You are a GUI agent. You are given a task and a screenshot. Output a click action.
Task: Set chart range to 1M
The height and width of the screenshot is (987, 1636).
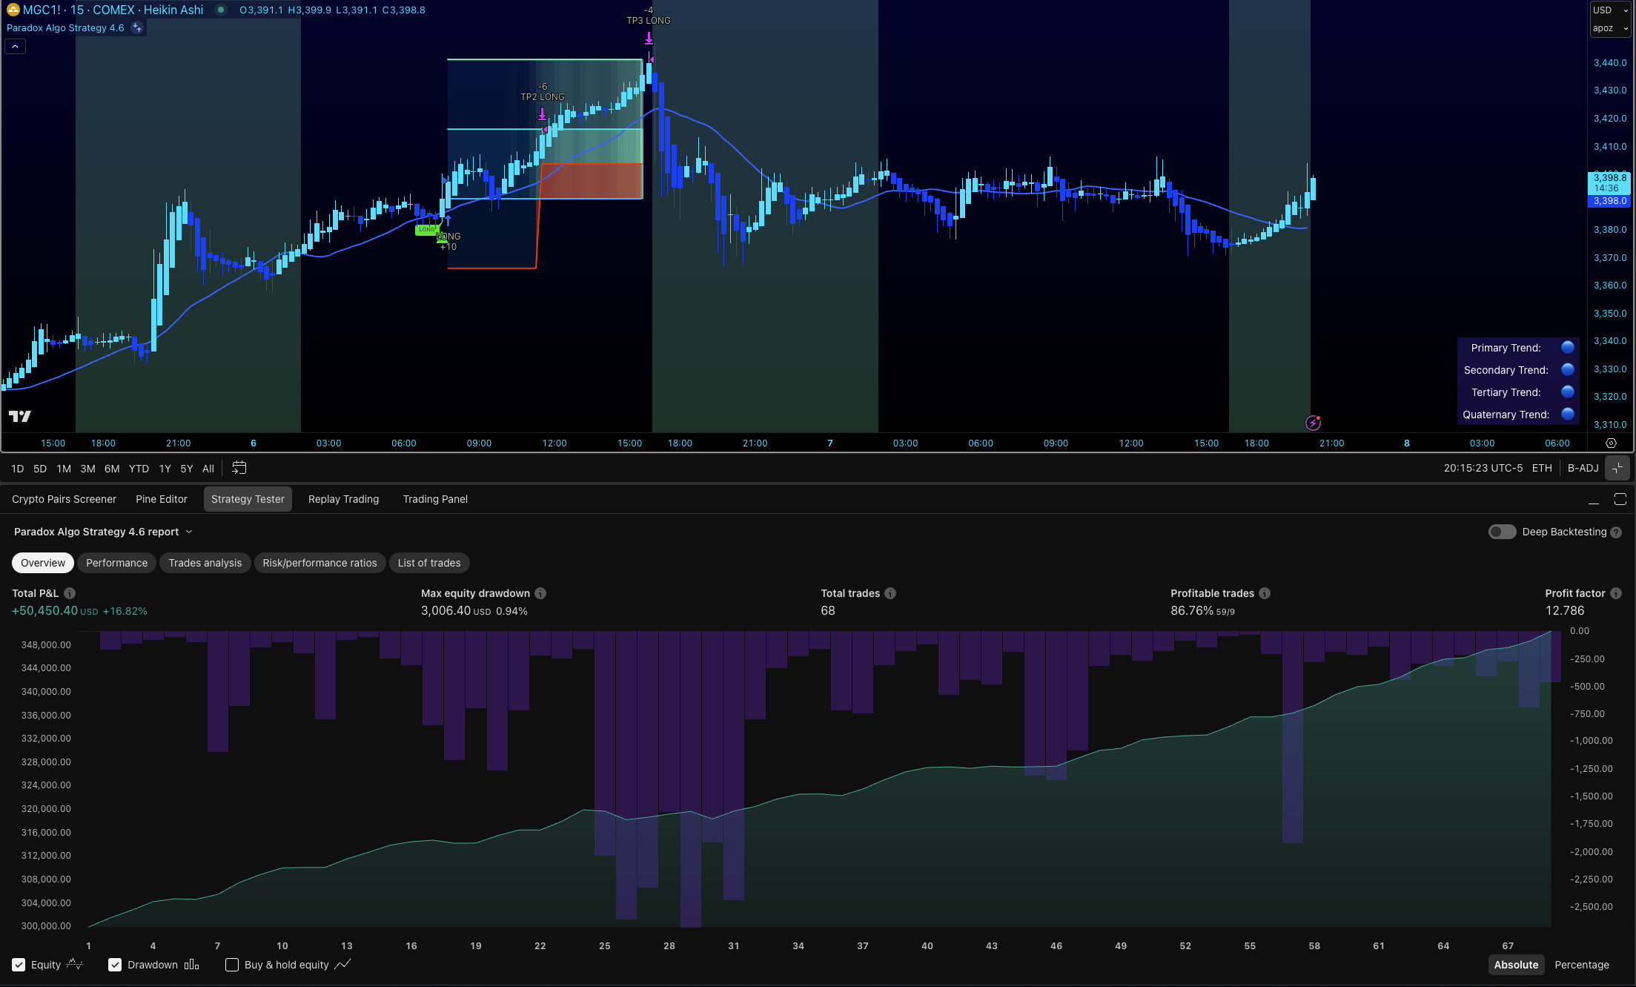[64, 469]
